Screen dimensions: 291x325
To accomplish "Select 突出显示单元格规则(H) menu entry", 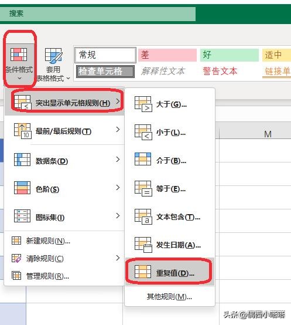I will [x=64, y=101].
